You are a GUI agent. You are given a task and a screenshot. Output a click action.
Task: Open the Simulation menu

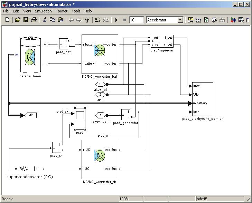[44, 11]
